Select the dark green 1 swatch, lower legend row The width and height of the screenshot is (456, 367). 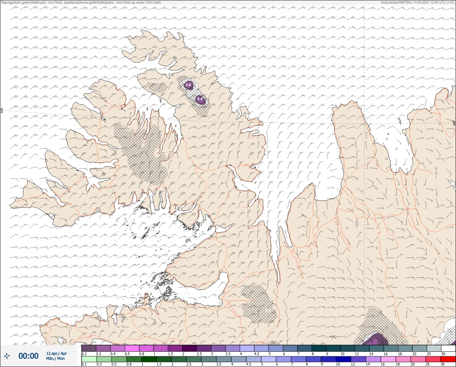point(149,359)
